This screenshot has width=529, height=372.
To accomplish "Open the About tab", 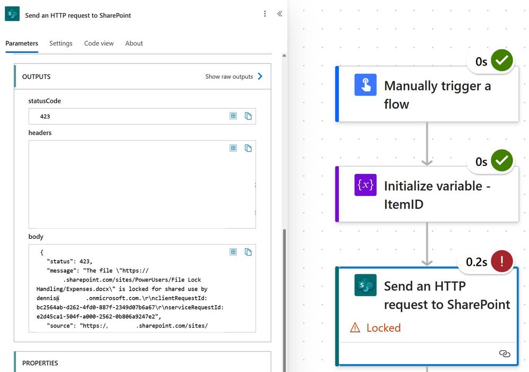I will pos(134,43).
